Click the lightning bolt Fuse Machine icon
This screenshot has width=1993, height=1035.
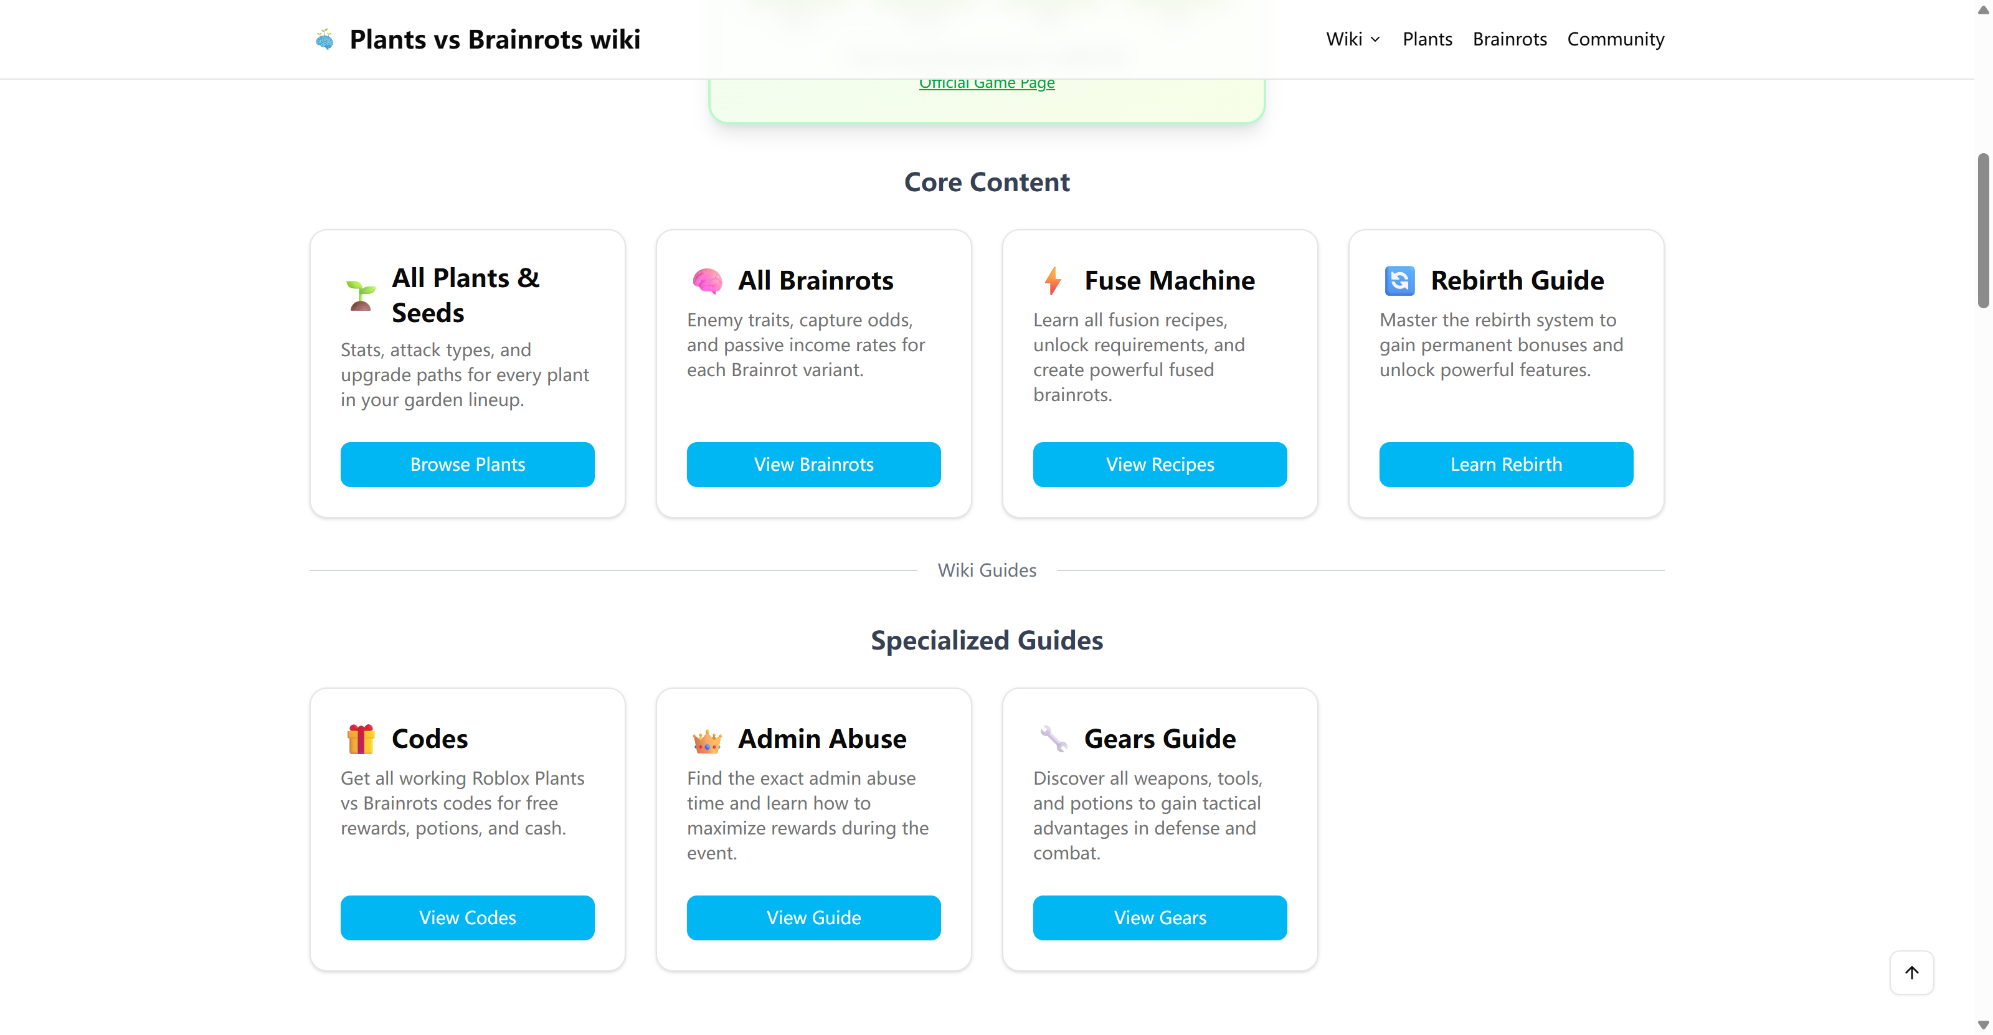tap(1053, 281)
